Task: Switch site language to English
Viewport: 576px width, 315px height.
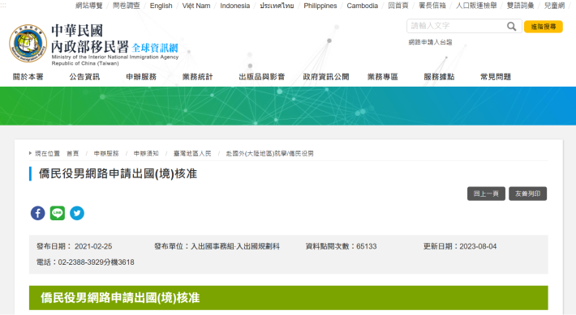Action: pos(161,6)
